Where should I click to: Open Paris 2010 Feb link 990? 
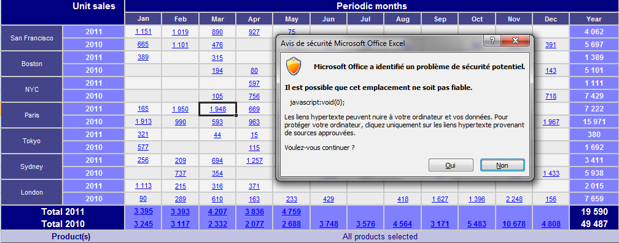[x=180, y=122]
